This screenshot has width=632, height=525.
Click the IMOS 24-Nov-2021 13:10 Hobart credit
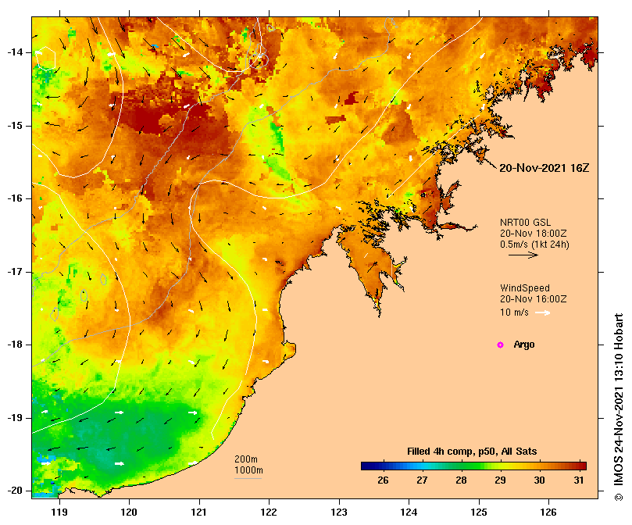(619, 407)
